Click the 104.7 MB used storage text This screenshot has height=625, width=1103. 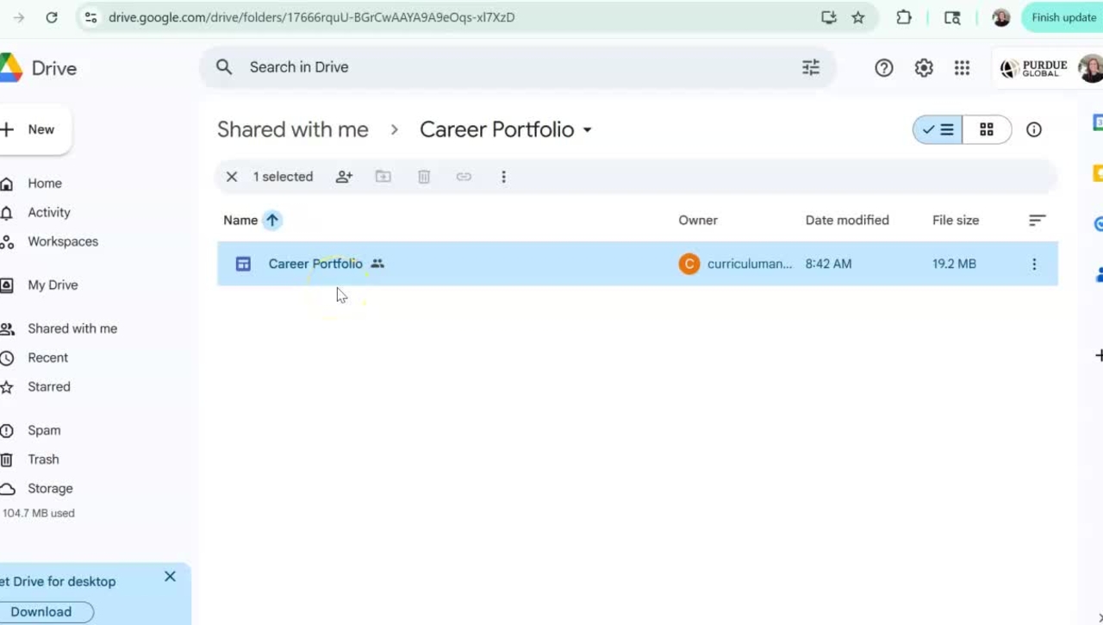pos(39,513)
